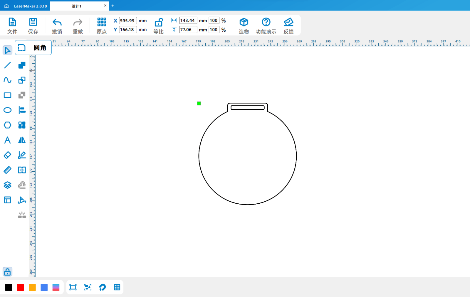The height and width of the screenshot is (297, 470).
Task: Switch to the 设计1 tab
Action: (77, 6)
